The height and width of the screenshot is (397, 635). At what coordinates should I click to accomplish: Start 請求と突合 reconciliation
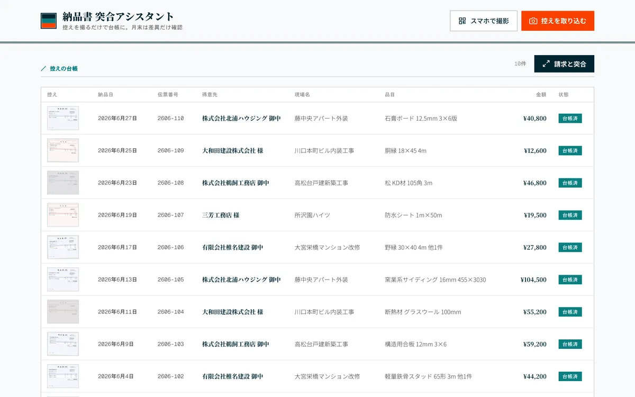pos(564,64)
